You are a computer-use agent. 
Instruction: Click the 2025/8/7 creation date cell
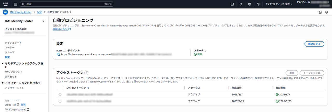pos(237,94)
